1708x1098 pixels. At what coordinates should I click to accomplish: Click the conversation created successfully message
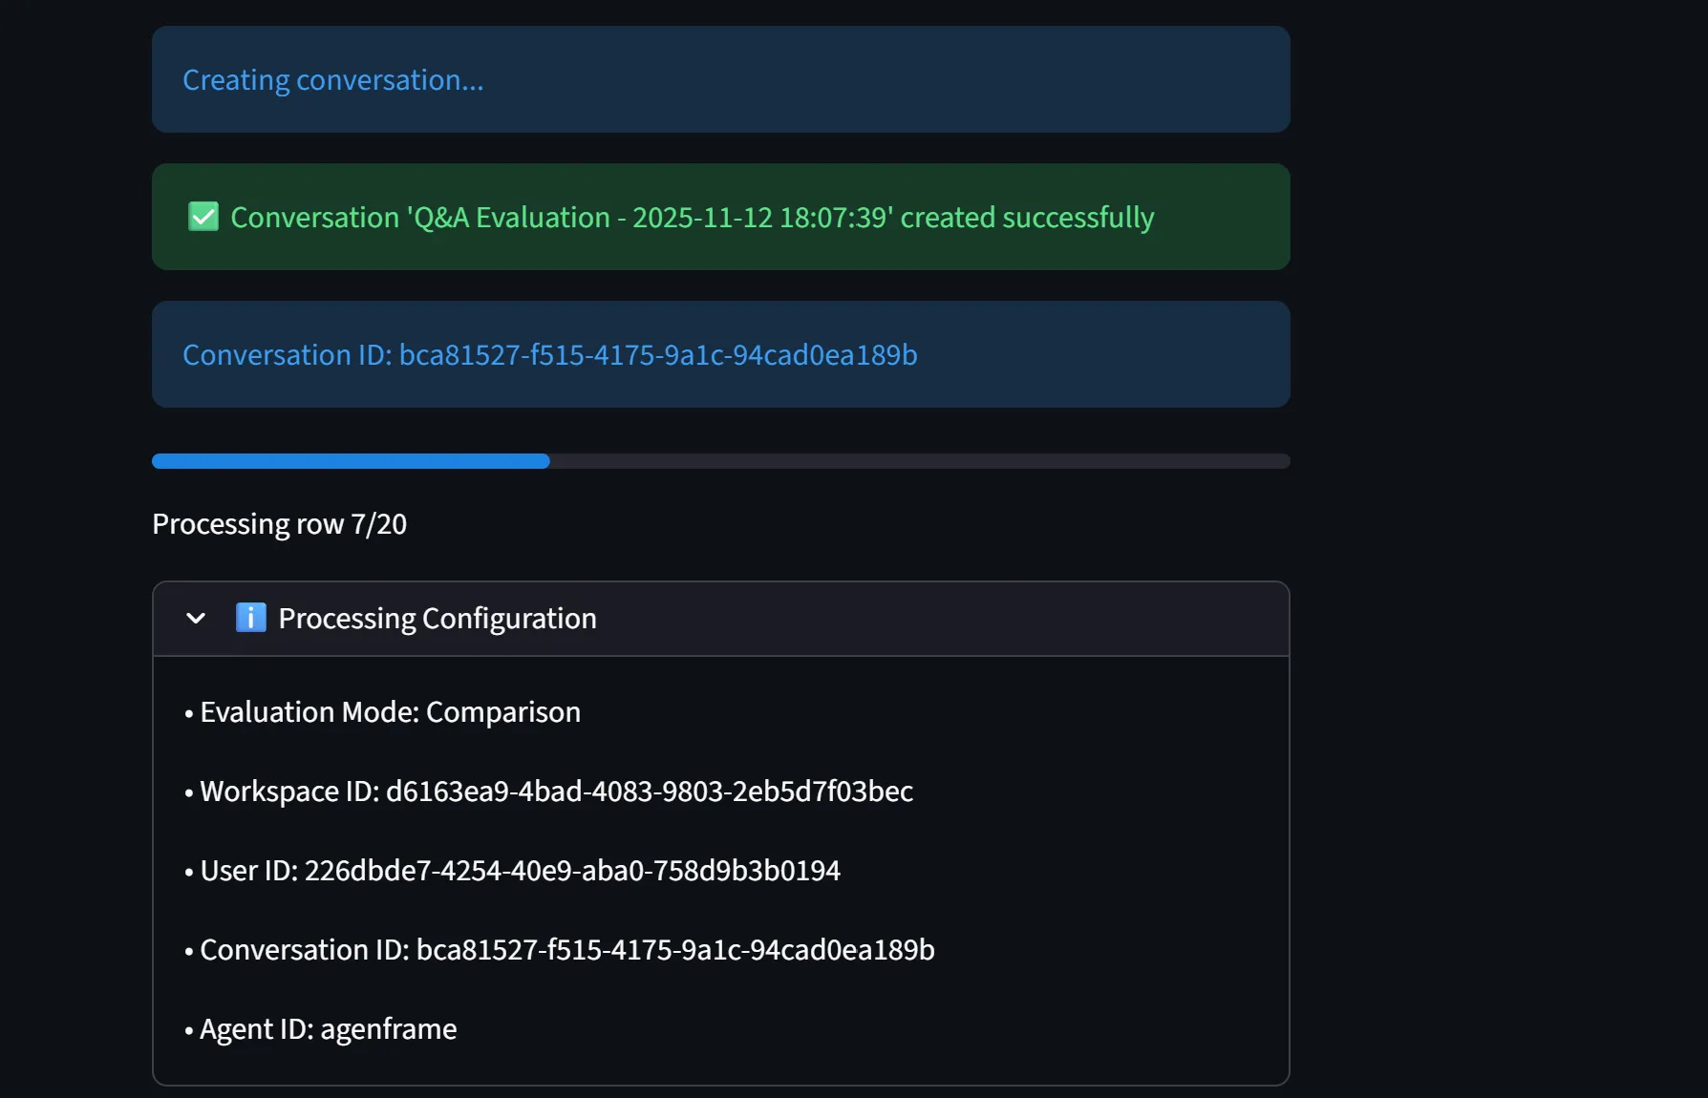pyautogui.click(x=692, y=218)
